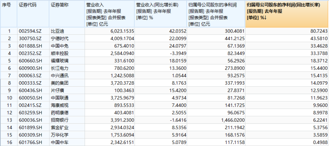Image resolution: width=329 pixels, height=146 pixels.
Task: Click the 中兴通讯 cell
Action: tap(60, 76)
